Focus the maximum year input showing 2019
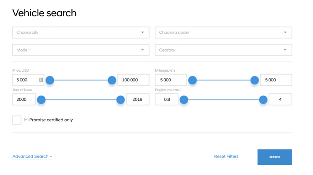 click(137, 100)
